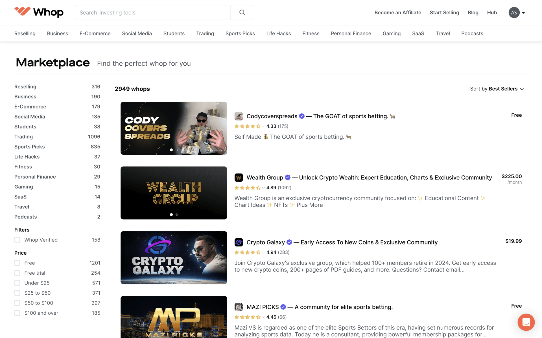This screenshot has width=542, height=338.
Task: Click MAZI PICKS star rating
Action: (248, 317)
